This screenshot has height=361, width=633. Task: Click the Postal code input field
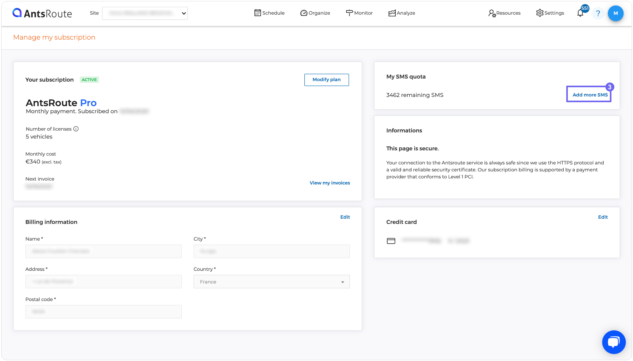[x=104, y=312]
